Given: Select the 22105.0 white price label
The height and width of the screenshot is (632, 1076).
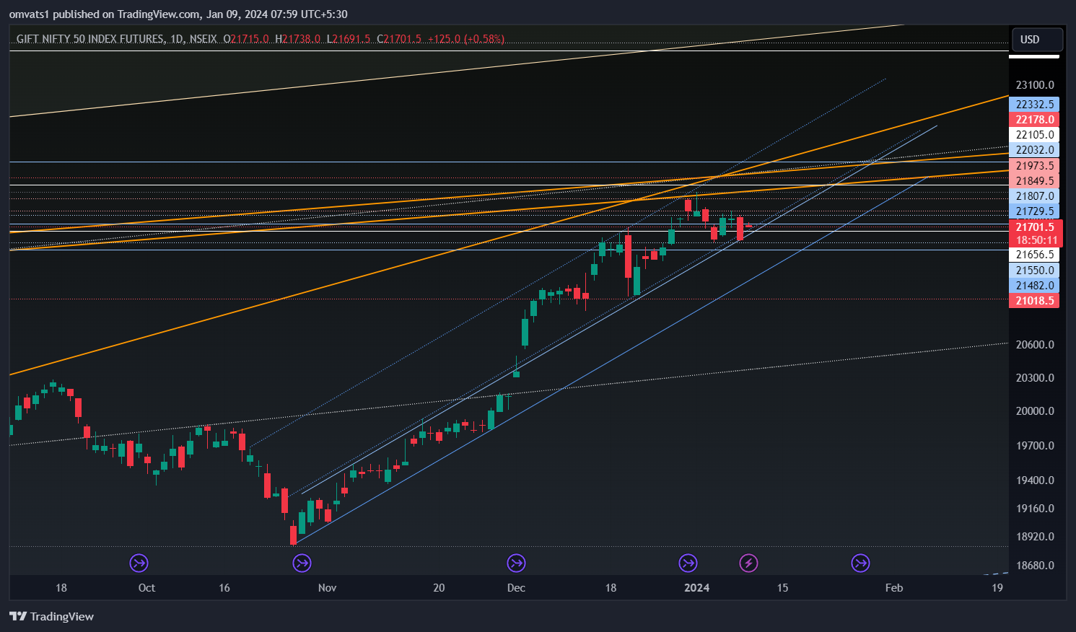Looking at the screenshot, I should pyautogui.click(x=1034, y=135).
